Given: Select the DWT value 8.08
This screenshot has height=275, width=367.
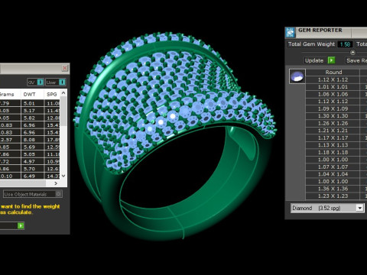Looking at the screenshot, I should click(32, 140).
